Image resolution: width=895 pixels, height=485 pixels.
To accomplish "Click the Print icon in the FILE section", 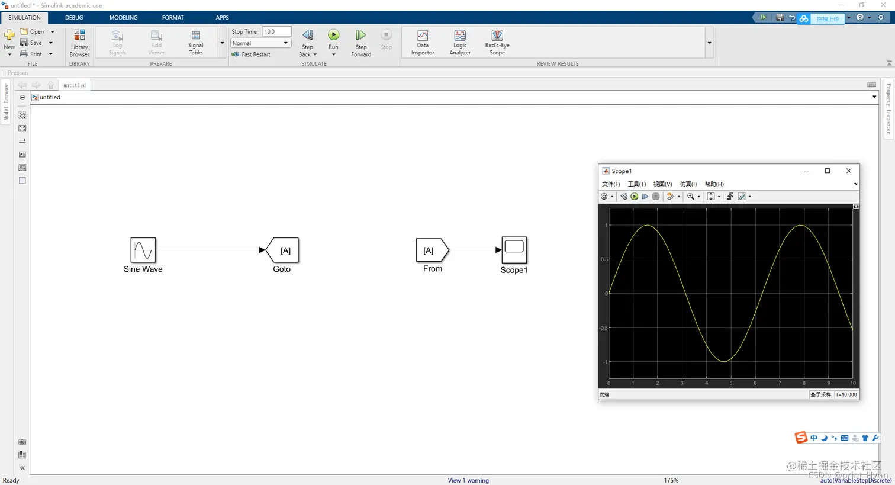I will [24, 54].
